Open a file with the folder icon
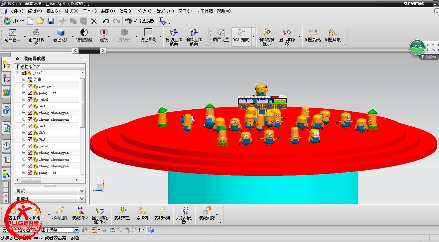 [40, 21]
